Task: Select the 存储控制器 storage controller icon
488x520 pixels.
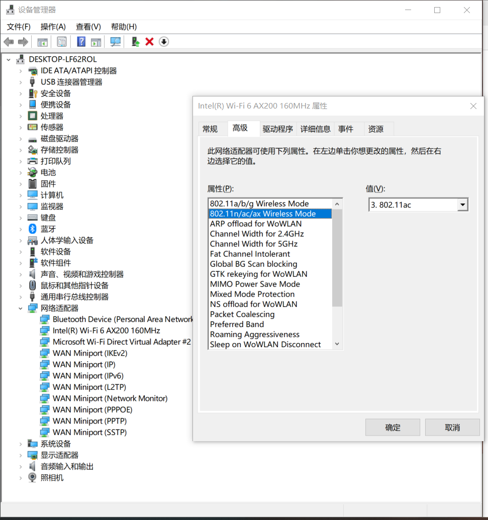Action: 33,150
